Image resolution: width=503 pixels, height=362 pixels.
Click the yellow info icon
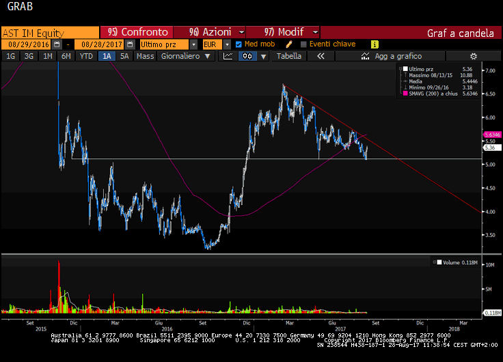click(375, 44)
